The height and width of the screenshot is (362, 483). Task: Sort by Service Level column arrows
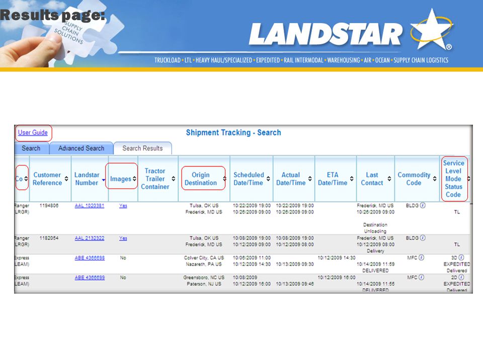coord(469,178)
